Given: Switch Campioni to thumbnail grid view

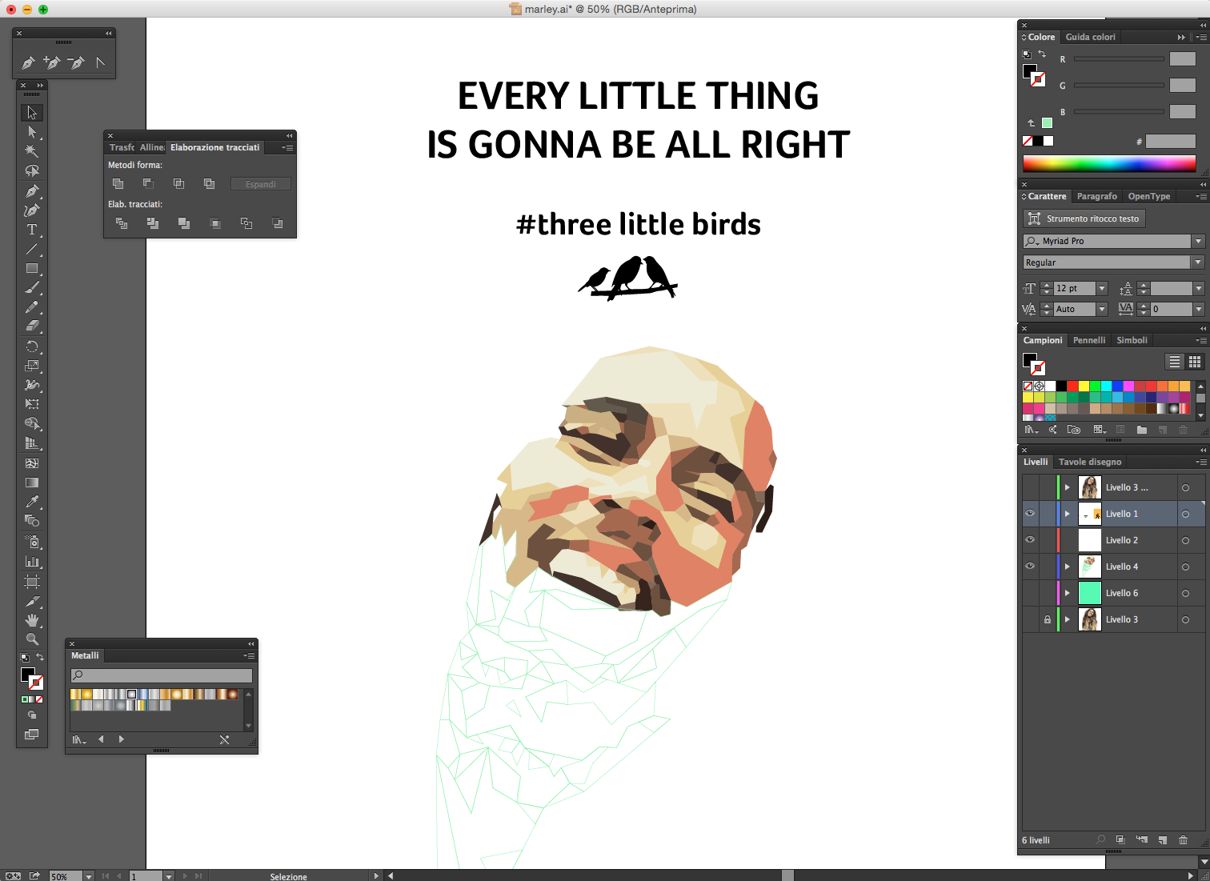Looking at the screenshot, I should pos(1195,362).
